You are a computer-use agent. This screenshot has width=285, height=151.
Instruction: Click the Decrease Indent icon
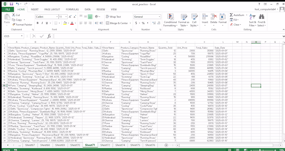(x=97, y=23)
